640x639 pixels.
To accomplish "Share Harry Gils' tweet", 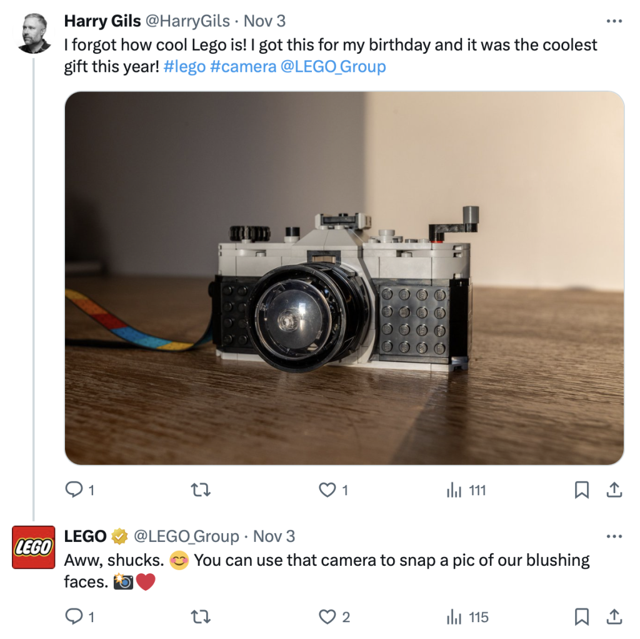I will (x=614, y=491).
